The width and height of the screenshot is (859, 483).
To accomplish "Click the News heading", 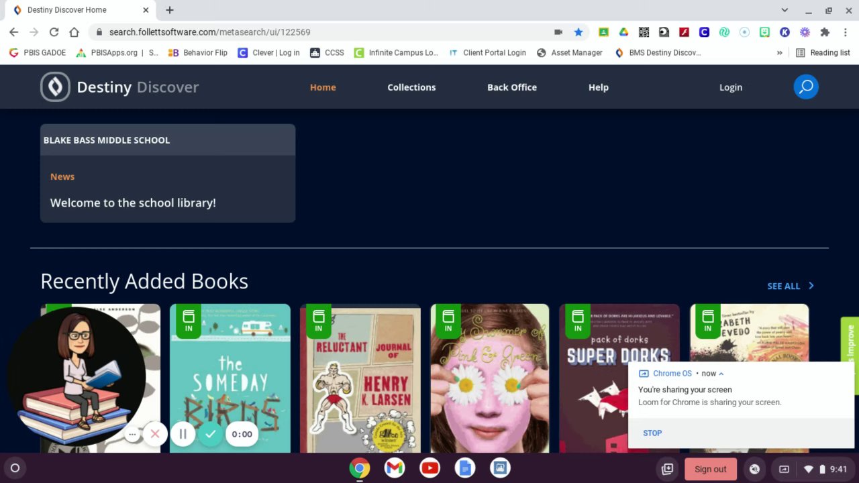I will point(62,176).
